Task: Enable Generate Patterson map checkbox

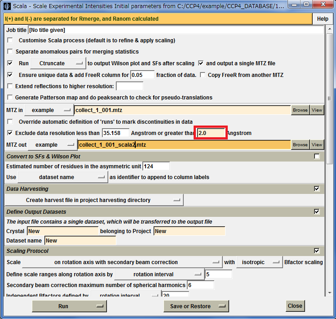Action: (x=10, y=98)
